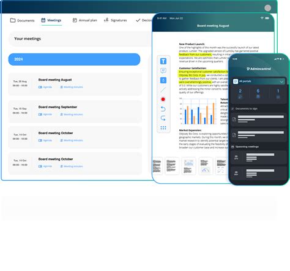Open more tools via the dots grid icon
This screenshot has height=271, width=290.
(x=163, y=128)
